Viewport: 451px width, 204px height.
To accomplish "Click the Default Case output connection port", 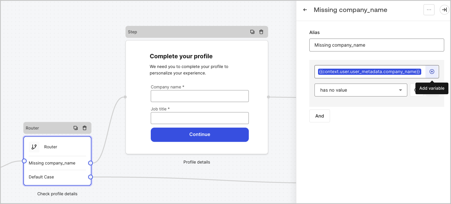I will point(91,177).
